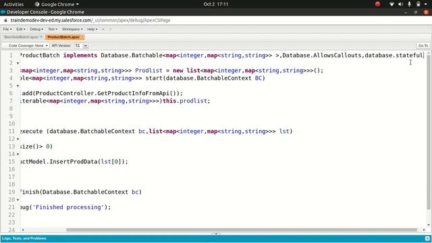Image resolution: width=432 pixels, height=243 pixels.
Task: View site info via the lock icon
Action: pyautogui.click(x=5, y=20)
